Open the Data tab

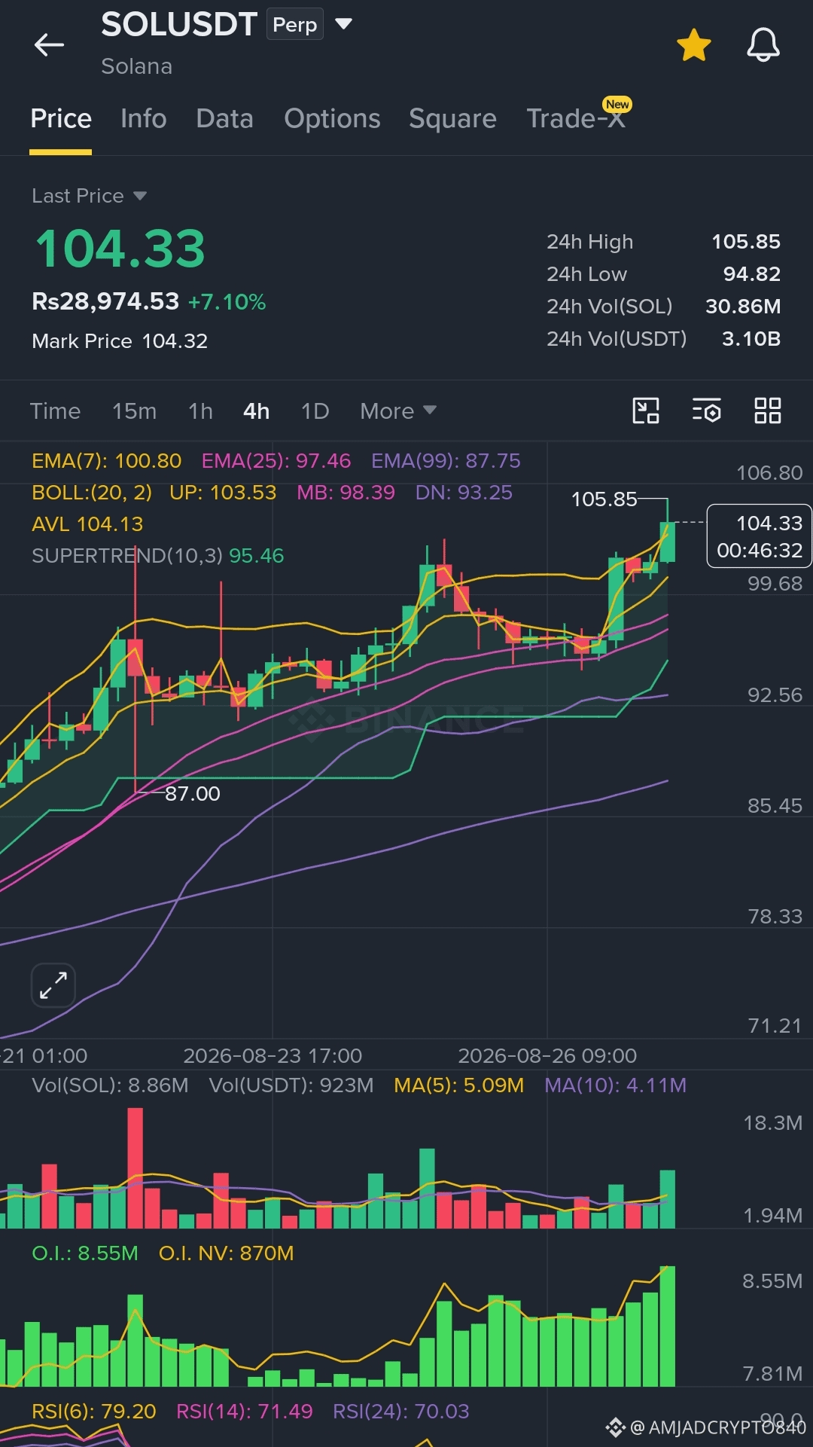(x=224, y=118)
